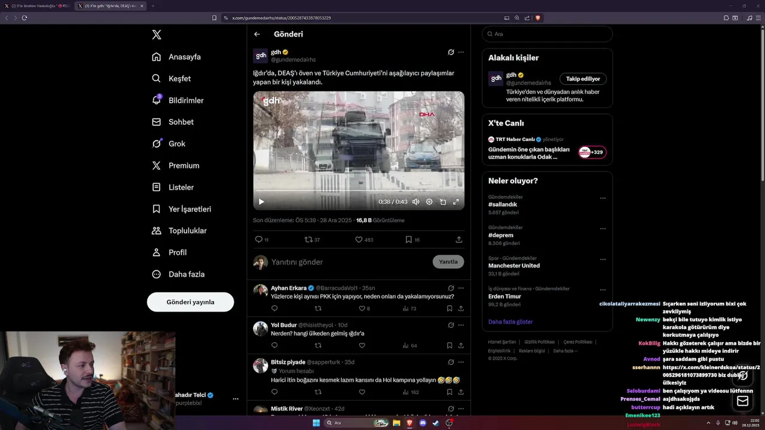
Task: Click the Yanıtla button
Action: (448, 262)
